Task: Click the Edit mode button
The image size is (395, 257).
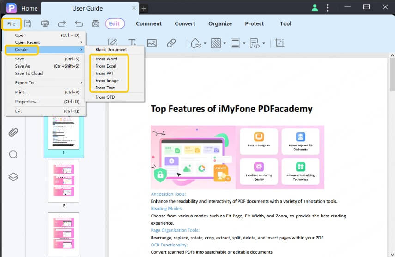Action: click(x=115, y=23)
